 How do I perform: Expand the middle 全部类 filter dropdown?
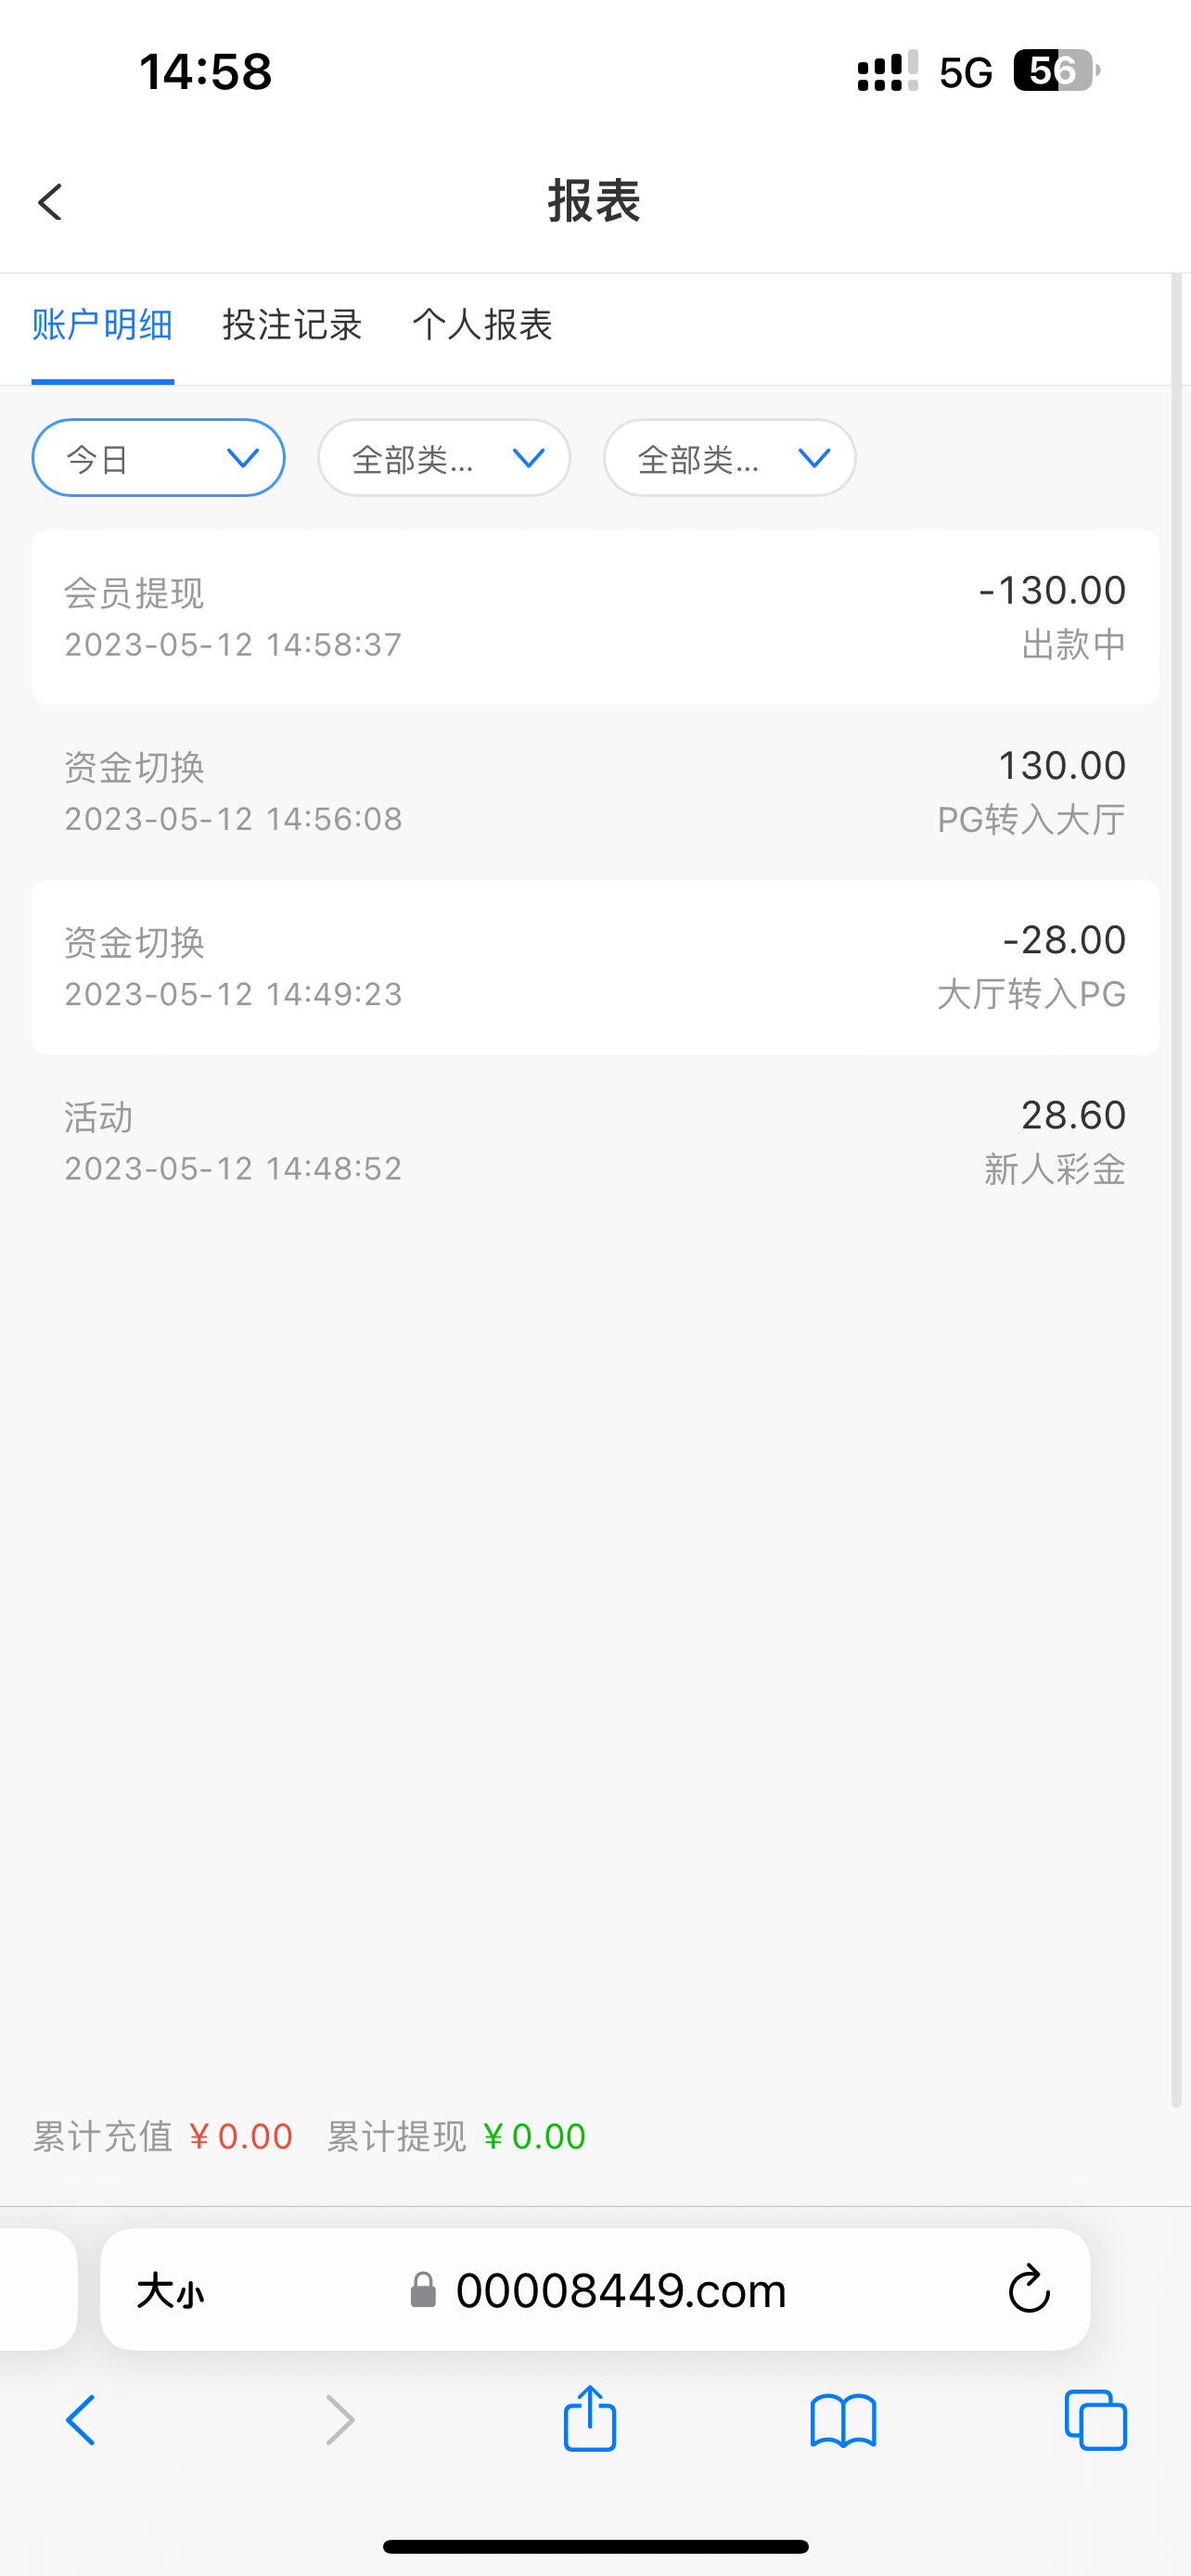(444, 458)
